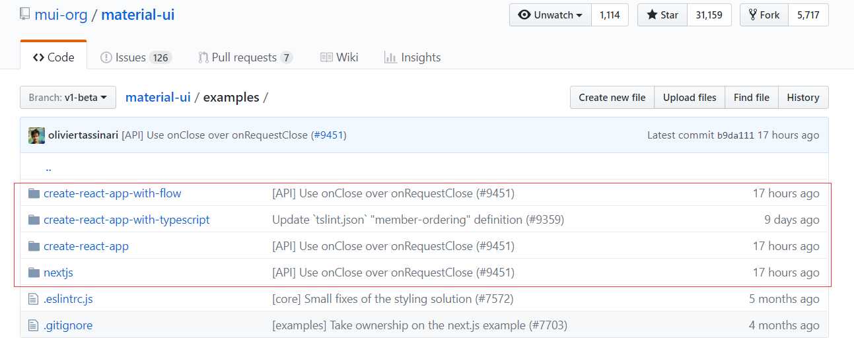Open latest commit message onClose over onRequestClose
Screen dimensions: 854x355
coord(215,135)
